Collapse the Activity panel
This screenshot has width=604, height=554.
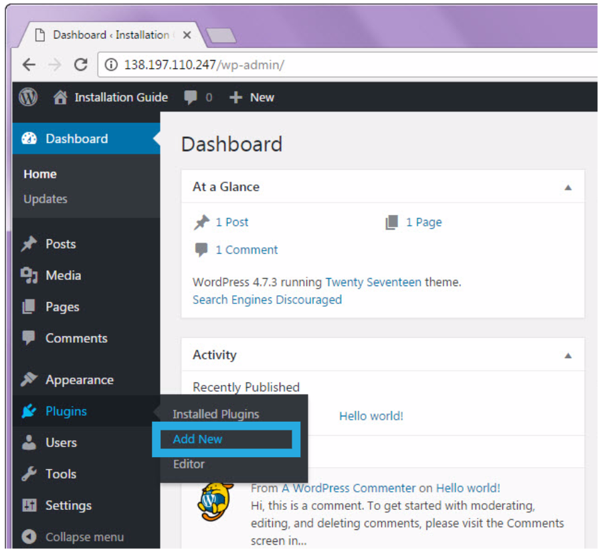pos(568,356)
